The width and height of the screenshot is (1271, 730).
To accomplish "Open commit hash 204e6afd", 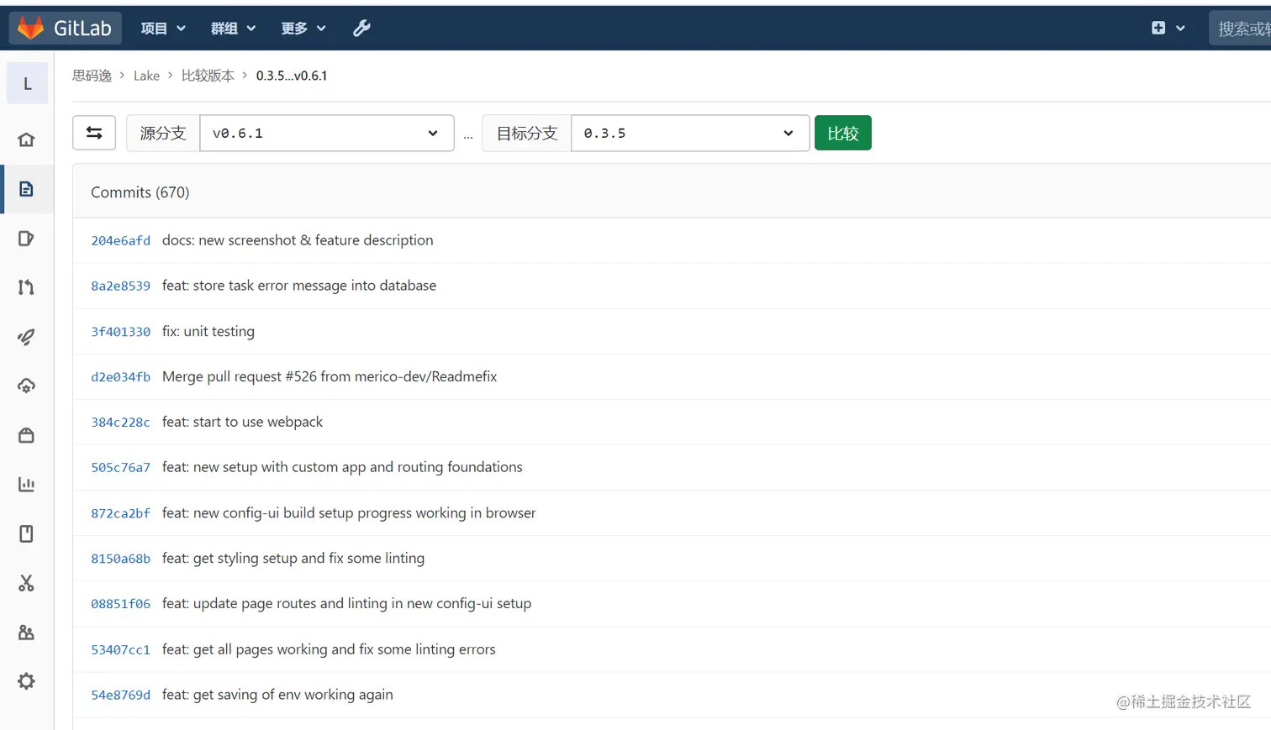I will tap(121, 241).
